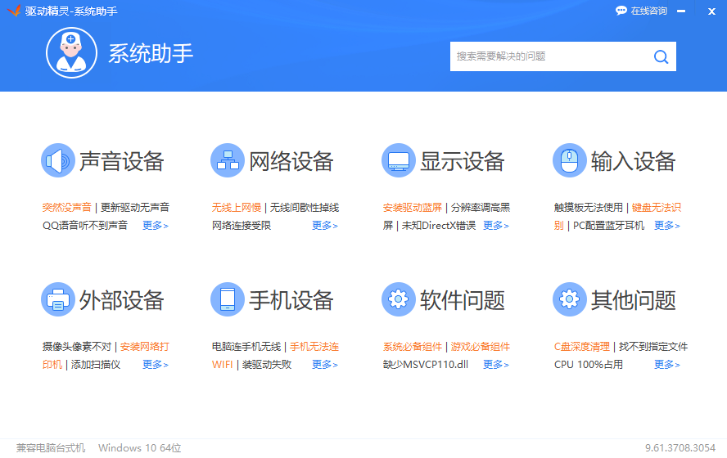Click the 软件问题 gear icon
The image size is (727, 458).
tap(399, 300)
